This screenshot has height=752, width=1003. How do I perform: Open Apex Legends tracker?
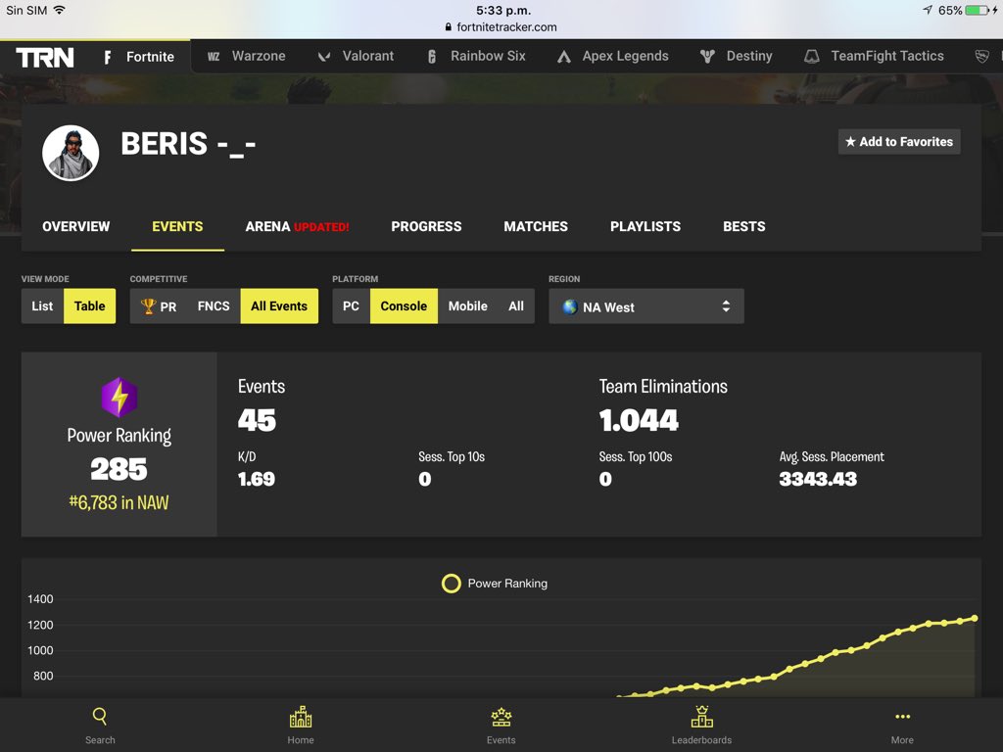point(613,56)
